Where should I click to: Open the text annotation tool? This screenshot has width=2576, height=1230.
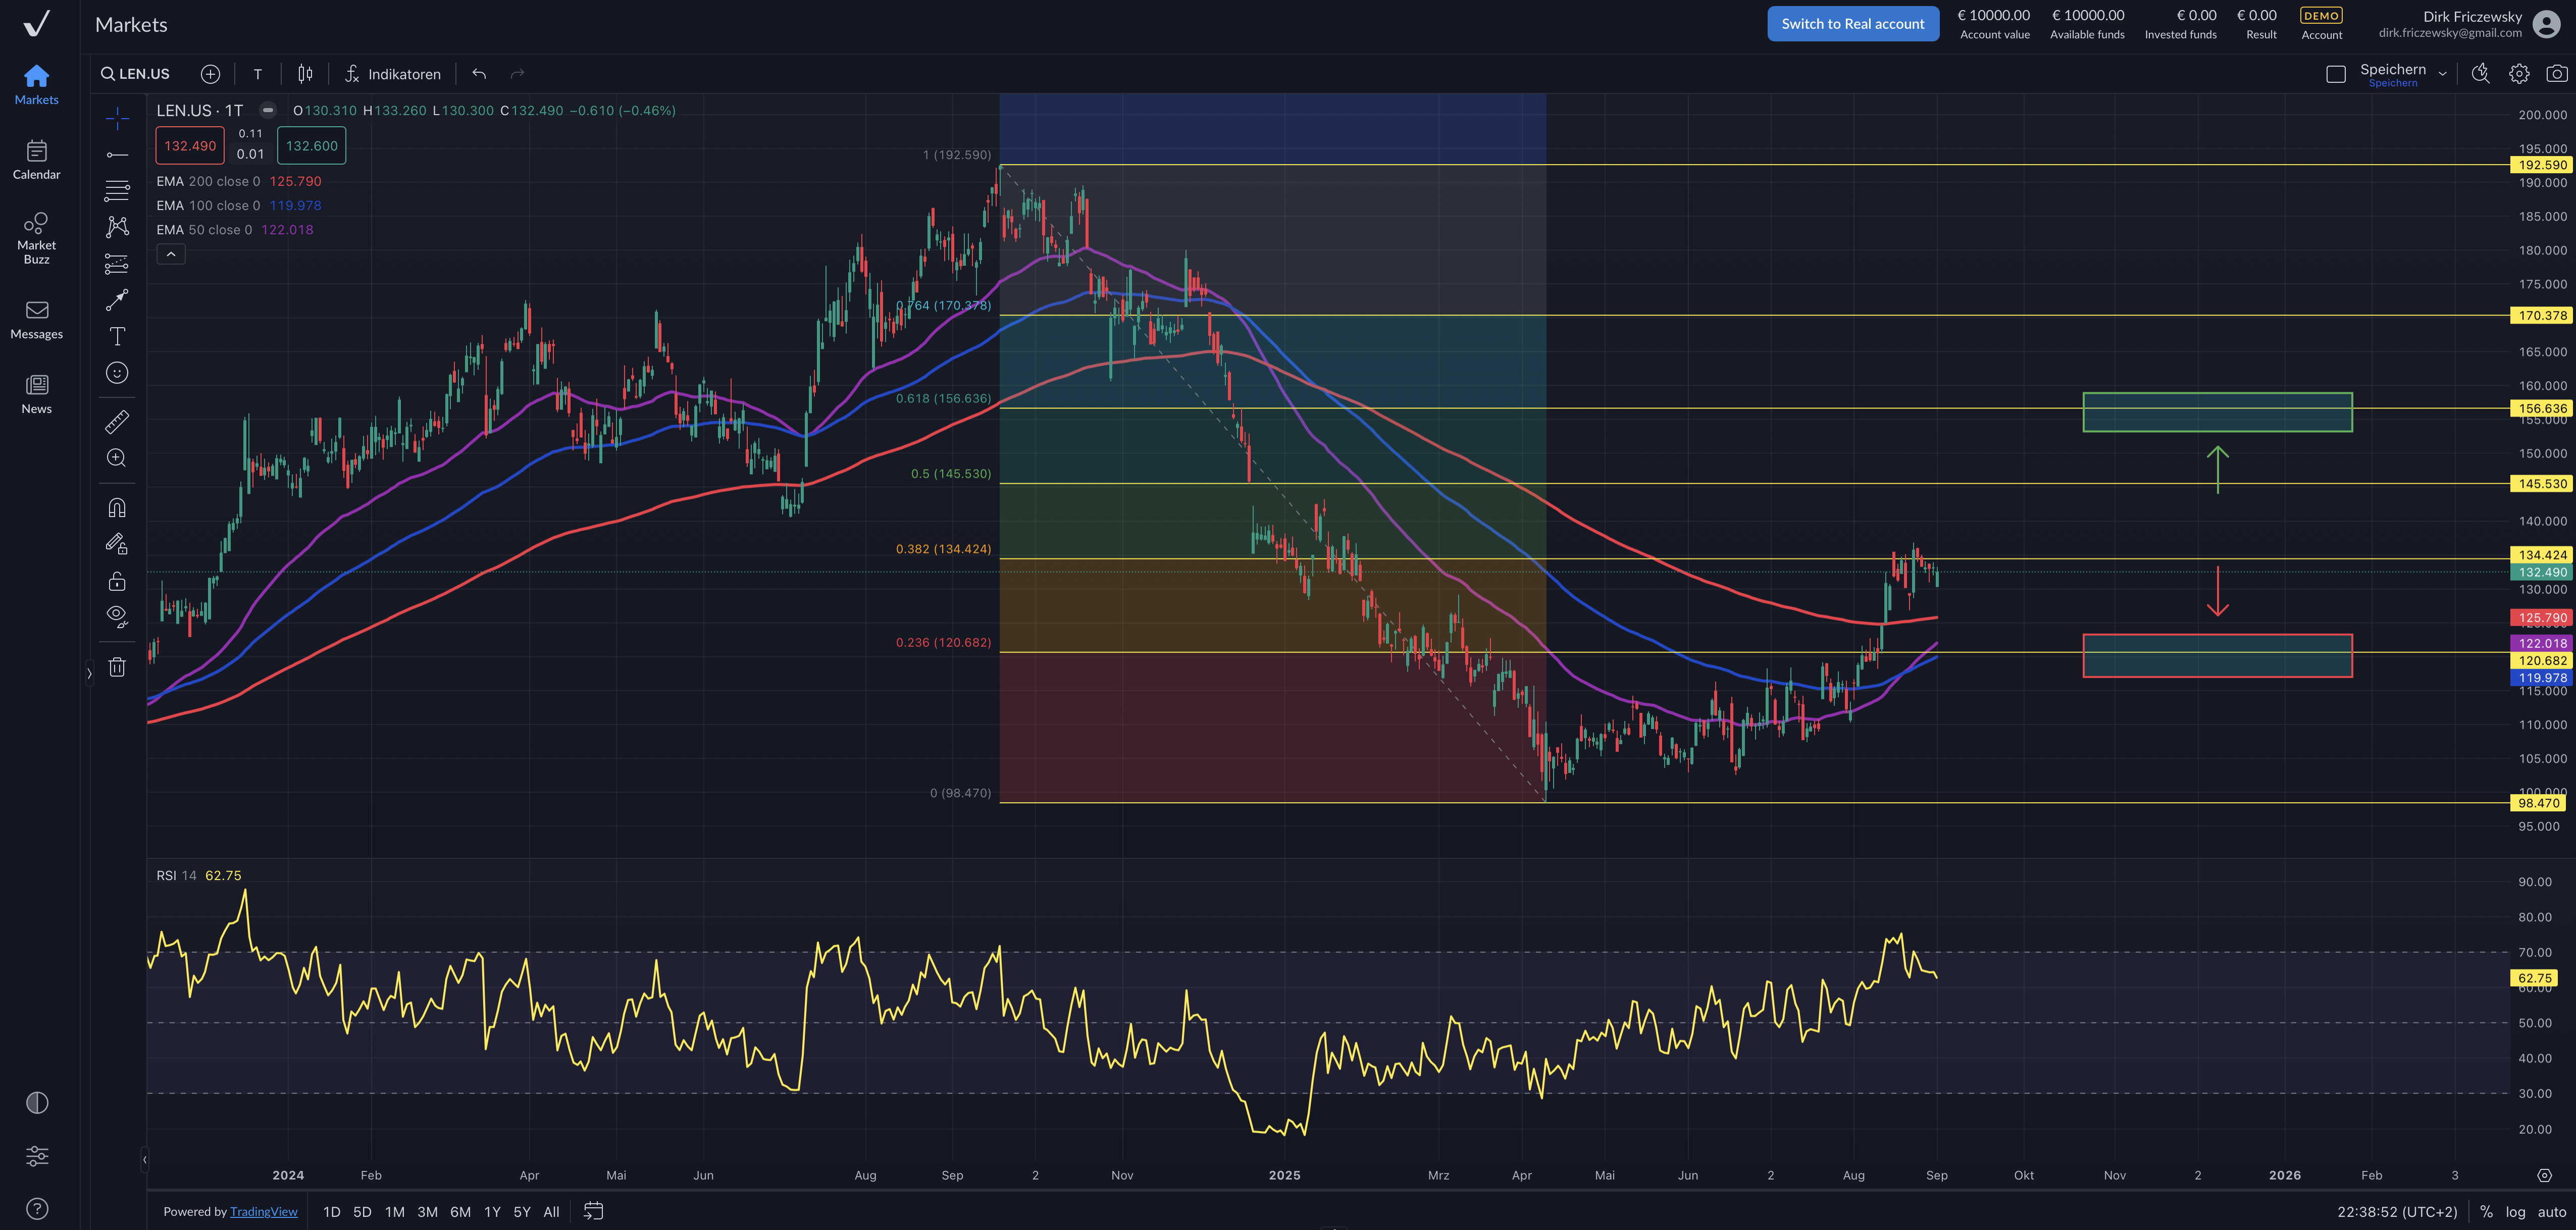coord(117,336)
